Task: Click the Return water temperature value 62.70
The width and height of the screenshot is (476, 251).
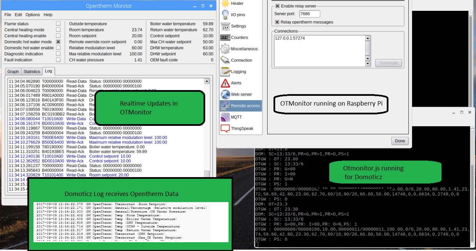Action: pos(208,30)
